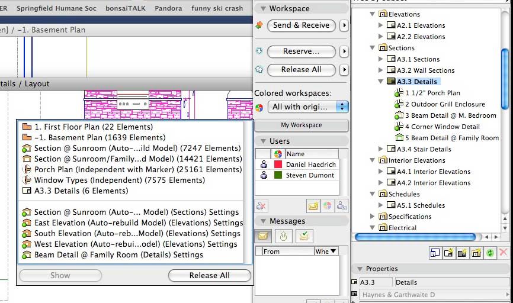The width and height of the screenshot is (513, 303).
Task: Click the colored workspaces circle icon beside the dropdown
Action: click(x=259, y=108)
